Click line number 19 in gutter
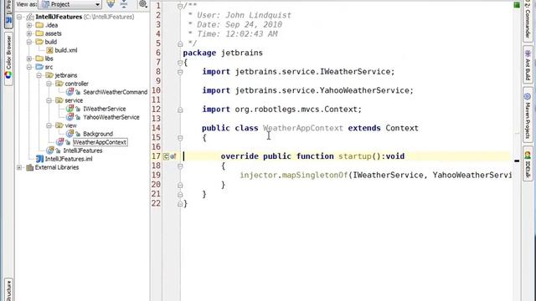 [x=156, y=175]
